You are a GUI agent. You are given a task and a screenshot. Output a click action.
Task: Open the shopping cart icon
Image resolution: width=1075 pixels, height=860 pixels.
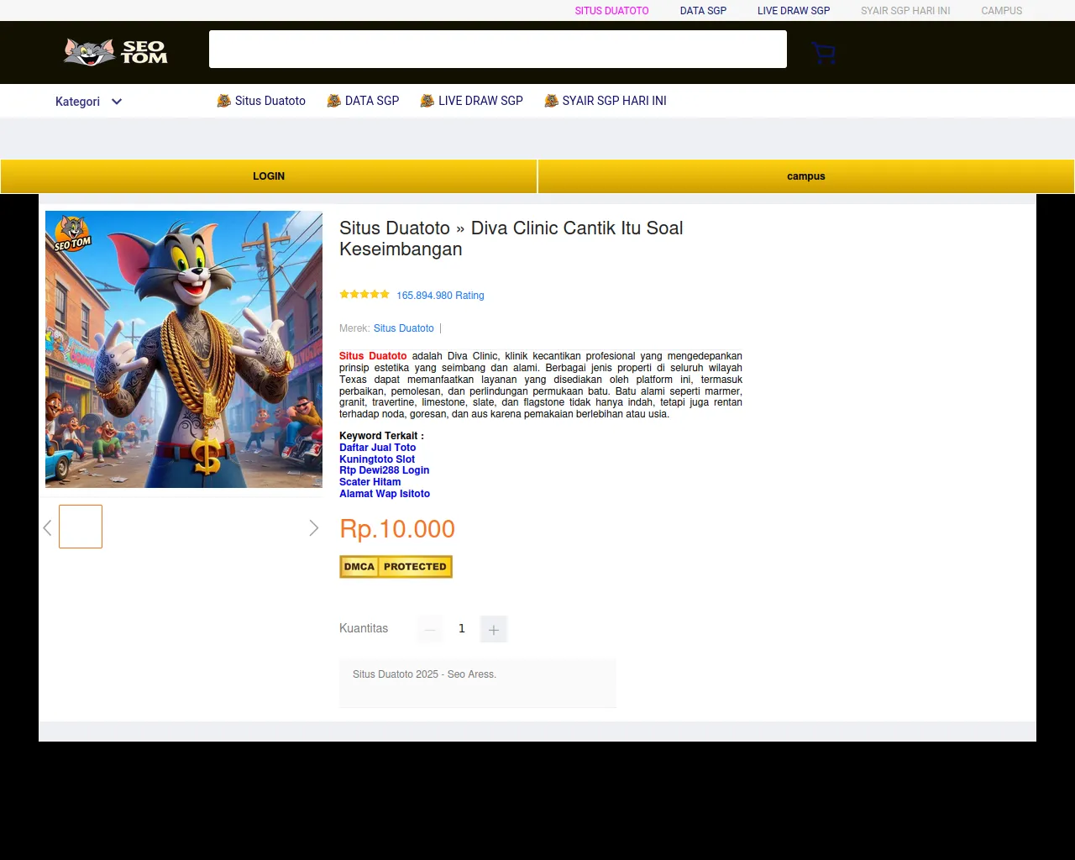click(824, 53)
